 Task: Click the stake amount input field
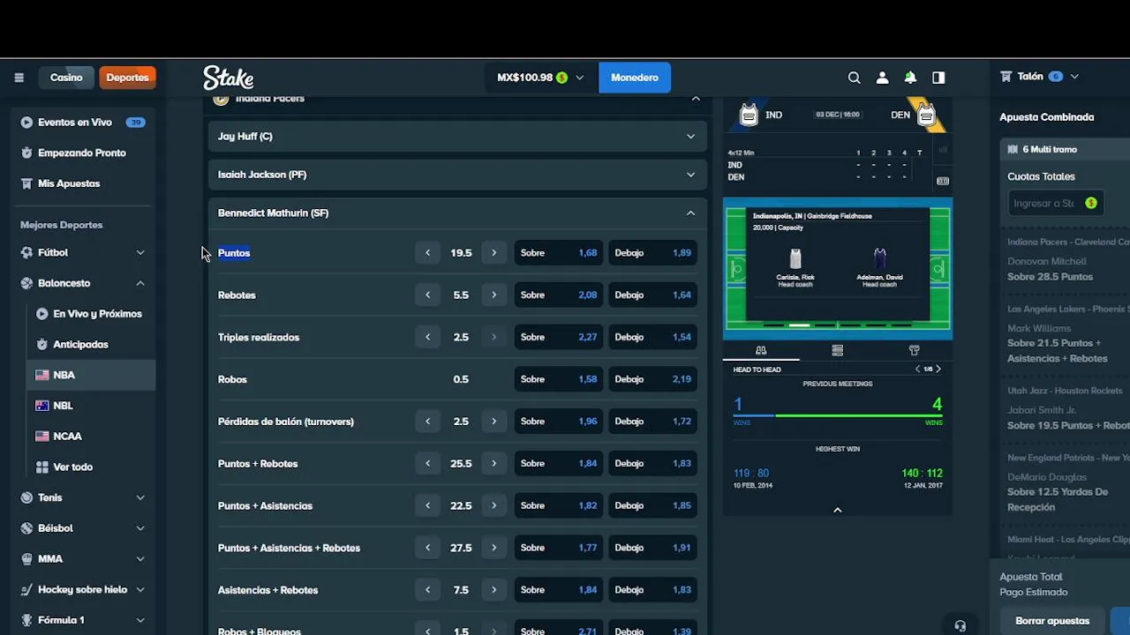pos(1056,204)
